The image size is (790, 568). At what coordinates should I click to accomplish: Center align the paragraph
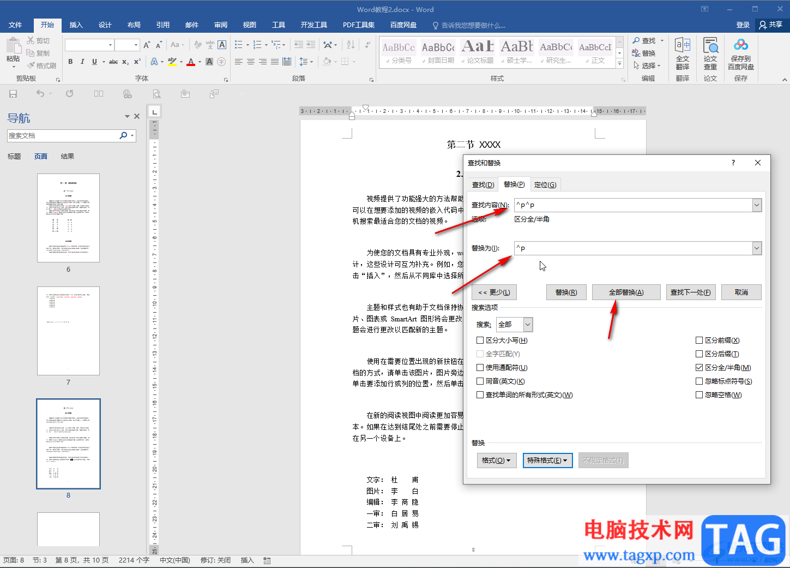(251, 62)
